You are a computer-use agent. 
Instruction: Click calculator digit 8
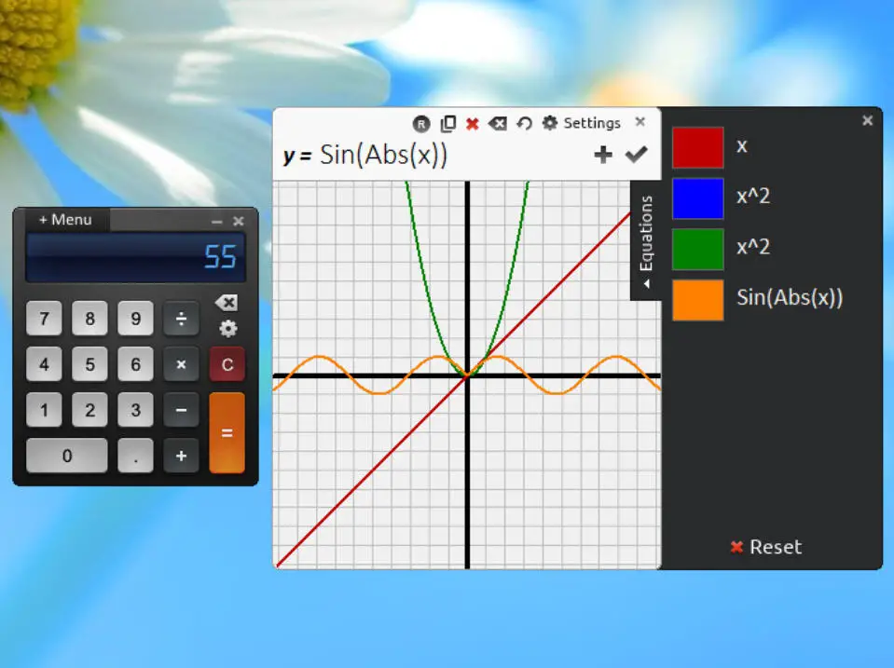pos(89,318)
